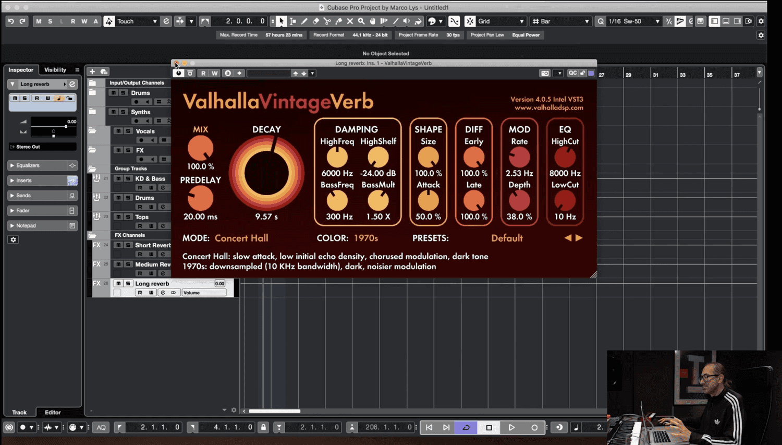Open the Editor tab at bottom
Image resolution: width=782 pixels, height=445 pixels.
(x=53, y=412)
